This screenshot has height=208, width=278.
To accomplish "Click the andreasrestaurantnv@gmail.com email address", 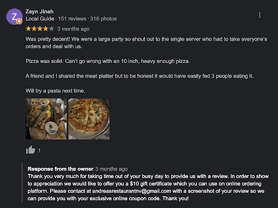I will pyautogui.click(x=131, y=191).
